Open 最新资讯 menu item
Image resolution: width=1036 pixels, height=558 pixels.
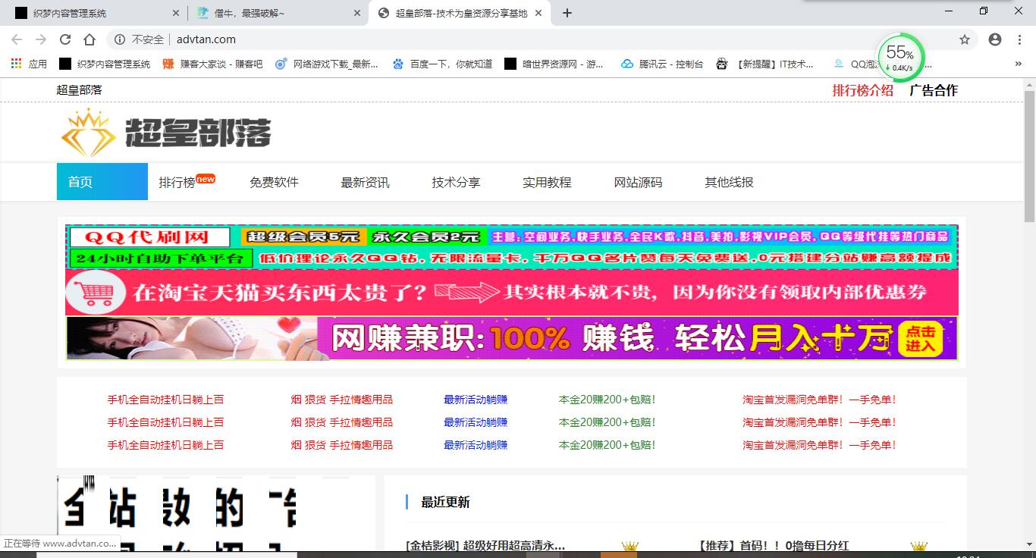[x=365, y=182]
